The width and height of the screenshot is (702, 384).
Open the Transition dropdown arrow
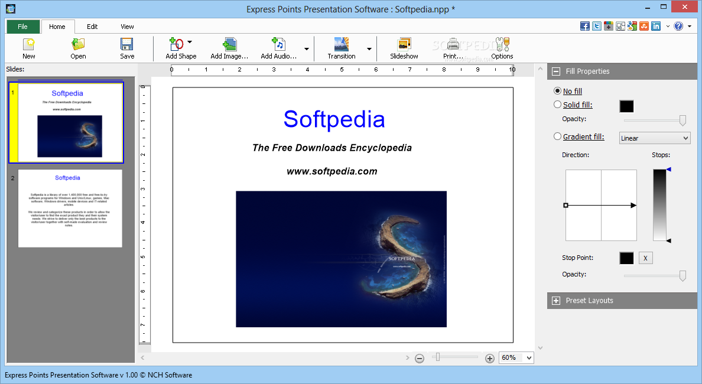[x=369, y=49]
